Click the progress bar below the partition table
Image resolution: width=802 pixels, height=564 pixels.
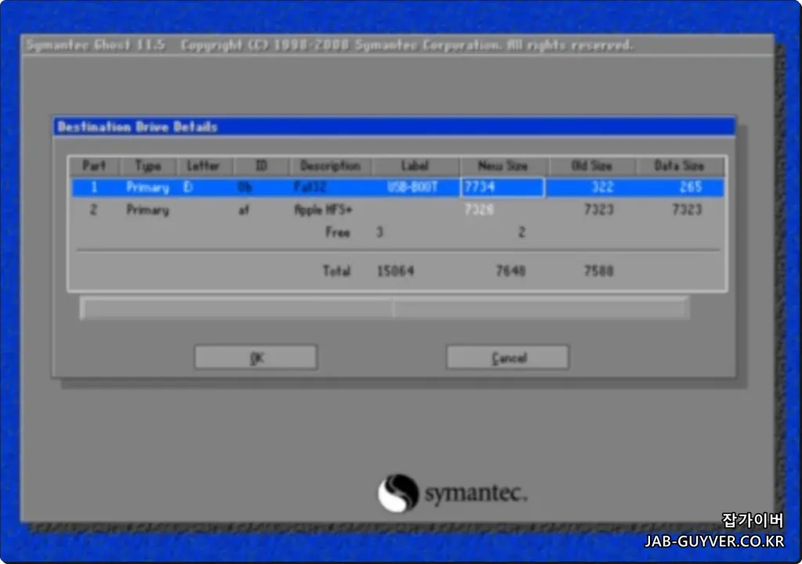385,309
